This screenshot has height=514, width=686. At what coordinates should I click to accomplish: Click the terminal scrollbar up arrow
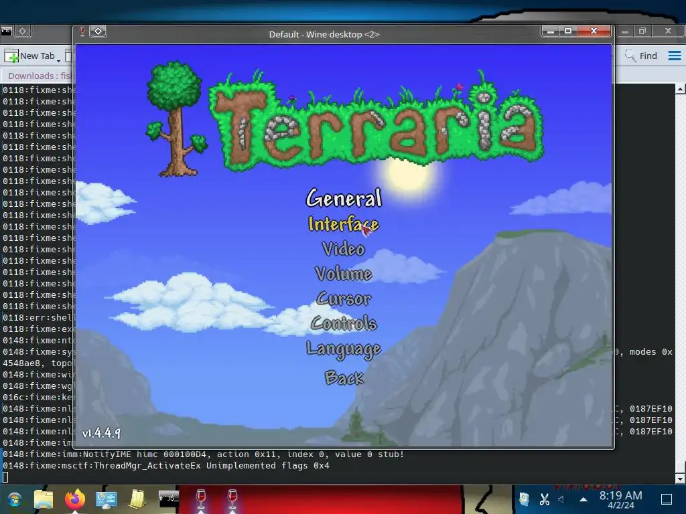pyautogui.click(x=681, y=89)
